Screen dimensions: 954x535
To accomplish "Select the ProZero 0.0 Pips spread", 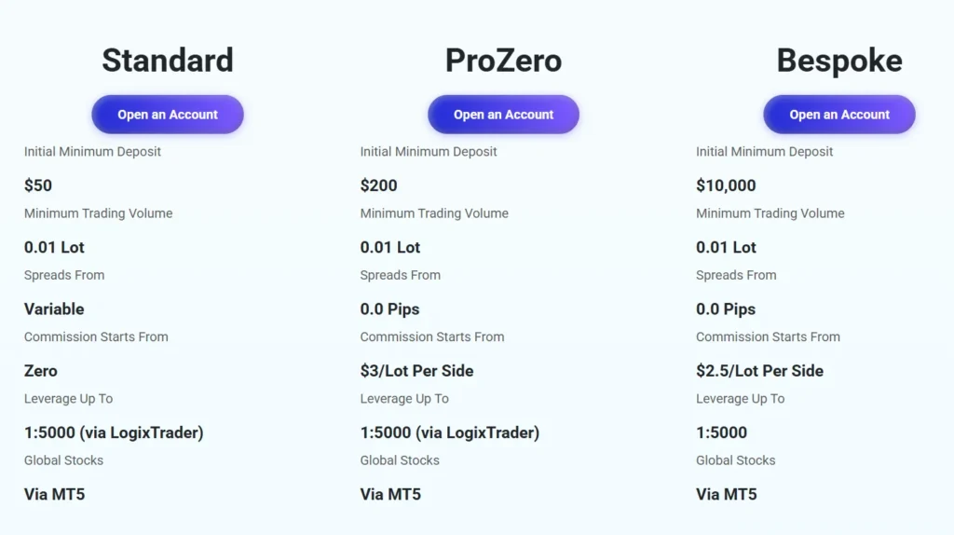I will [x=390, y=309].
